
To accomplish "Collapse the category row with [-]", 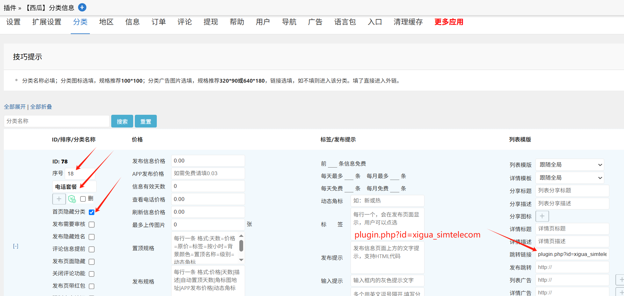I will (x=16, y=246).
